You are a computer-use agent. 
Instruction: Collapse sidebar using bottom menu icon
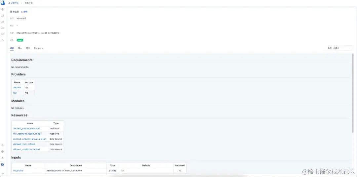[x=3, y=173]
